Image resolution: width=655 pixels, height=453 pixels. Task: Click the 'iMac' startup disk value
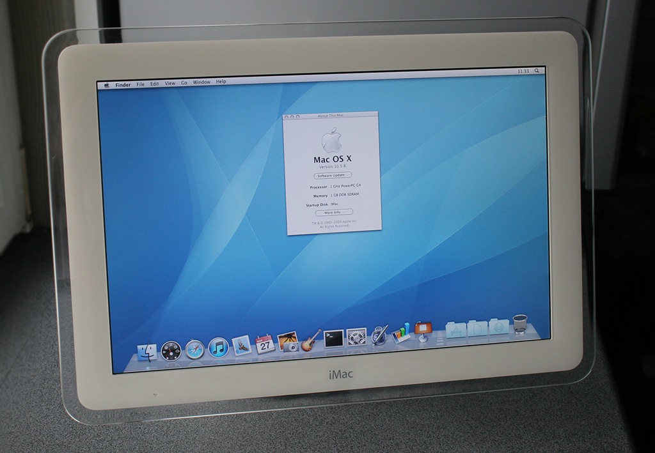click(x=334, y=204)
